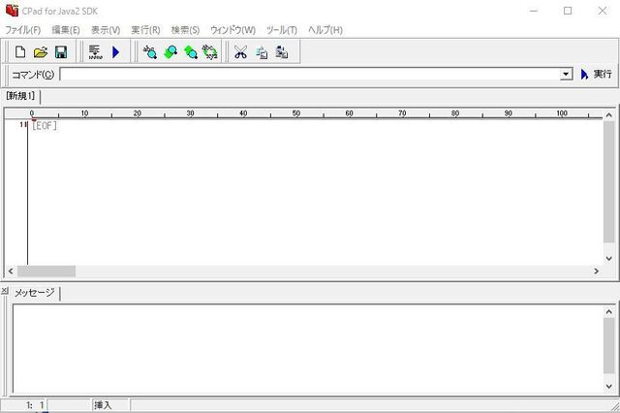This screenshot has height=413, width=620.
Task: Open the ファイル(F) menu
Action: (23, 30)
